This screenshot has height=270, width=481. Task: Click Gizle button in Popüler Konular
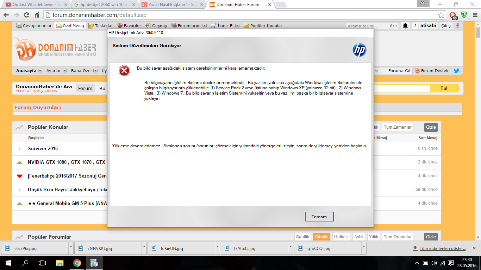tap(431, 127)
